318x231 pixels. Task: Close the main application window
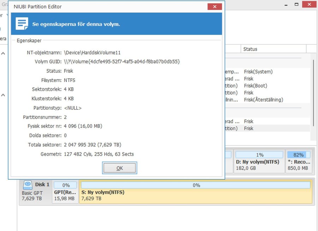309,4
